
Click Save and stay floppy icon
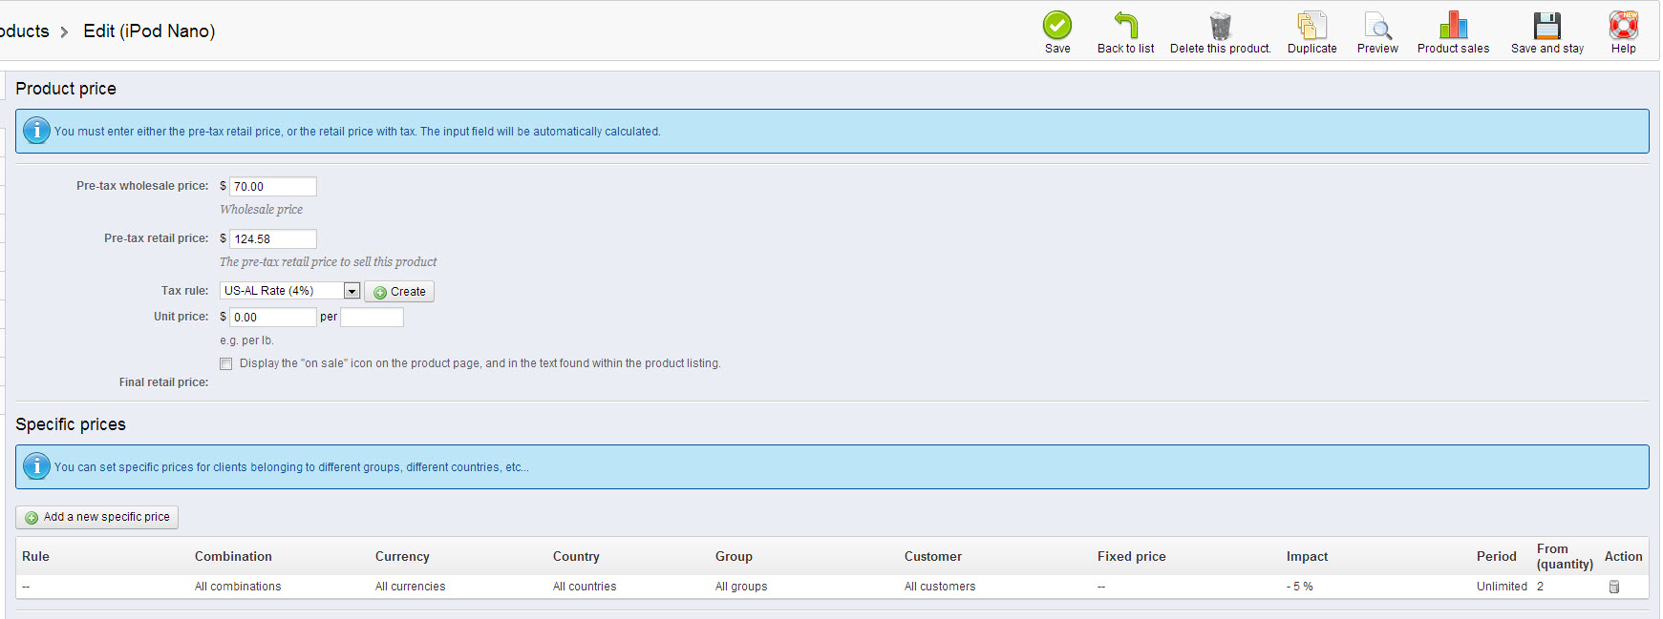[1547, 25]
